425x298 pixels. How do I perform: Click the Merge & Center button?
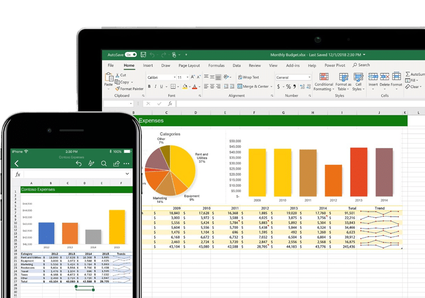click(253, 86)
